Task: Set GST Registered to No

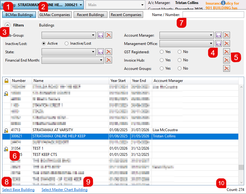Action: point(179,52)
